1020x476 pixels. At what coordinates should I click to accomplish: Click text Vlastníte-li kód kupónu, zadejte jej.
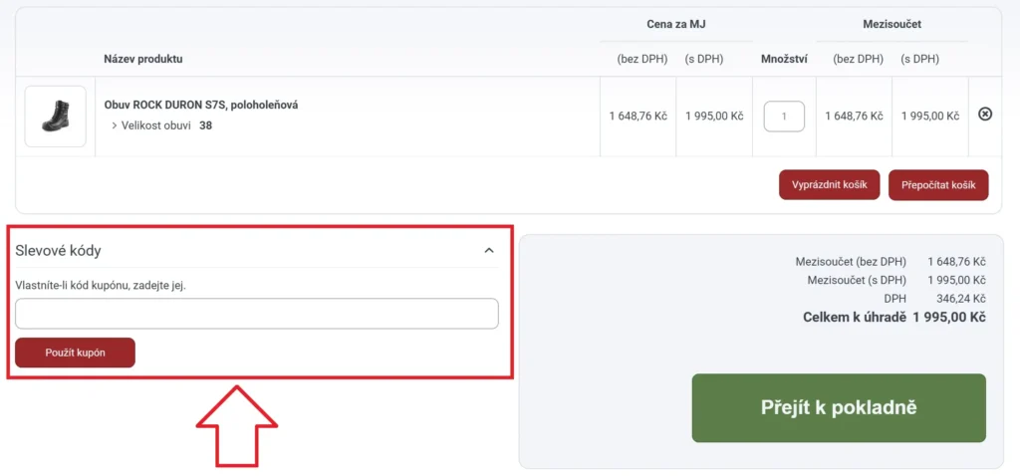101,286
